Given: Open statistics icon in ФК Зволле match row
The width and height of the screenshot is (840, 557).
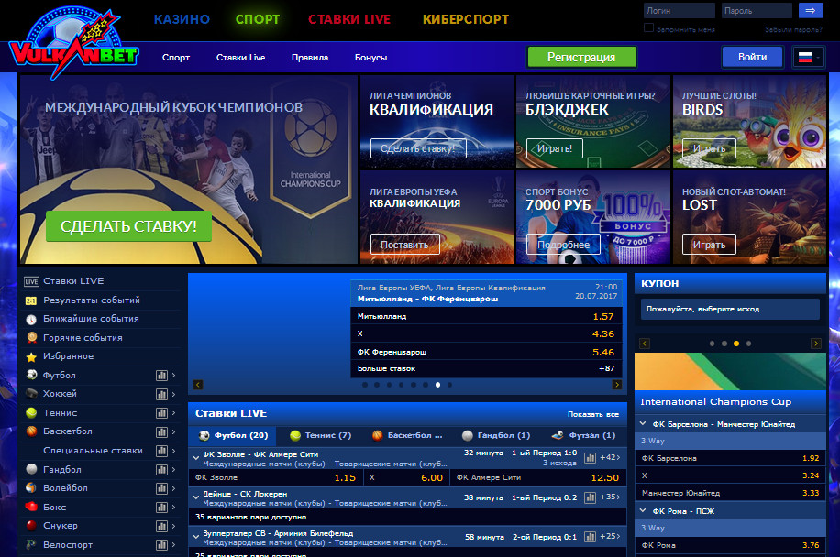Looking at the screenshot, I should [x=590, y=458].
